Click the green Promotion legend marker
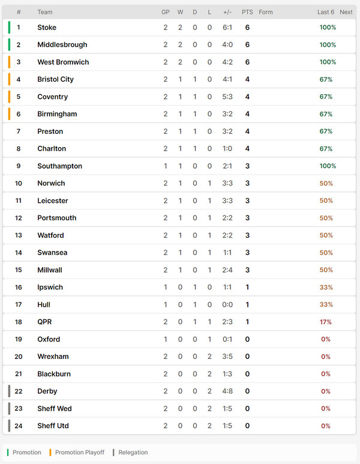 (x=8, y=452)
